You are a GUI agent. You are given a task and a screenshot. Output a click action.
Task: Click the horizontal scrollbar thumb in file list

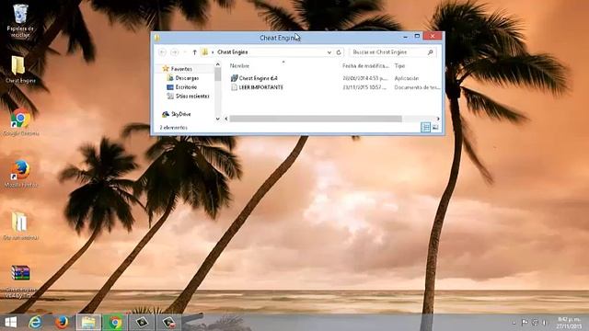click(x=316, y=119)
